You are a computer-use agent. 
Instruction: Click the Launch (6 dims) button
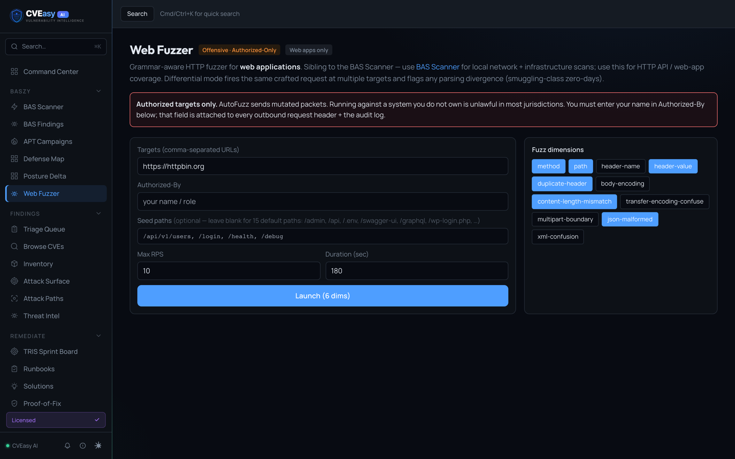[322, 296]
